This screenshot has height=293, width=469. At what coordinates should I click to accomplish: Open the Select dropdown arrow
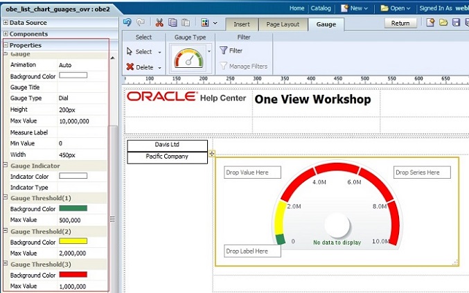click(x=159, y=53)
